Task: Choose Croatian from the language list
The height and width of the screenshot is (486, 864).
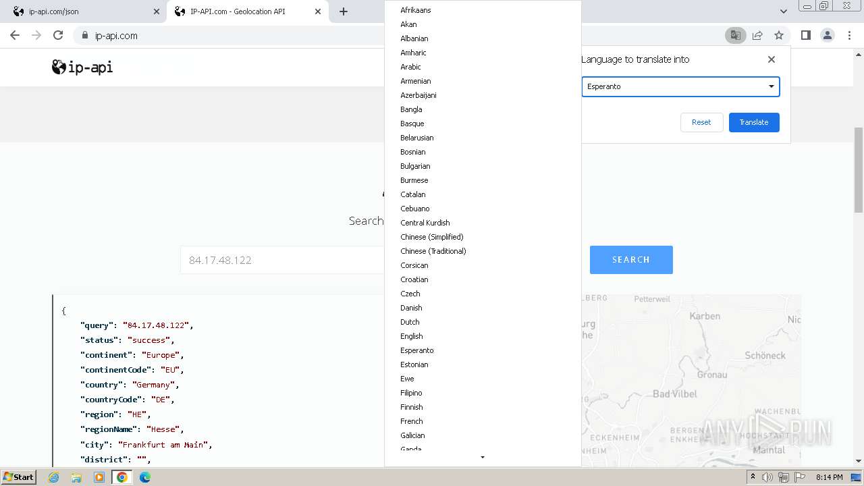Action: pos(483,279)
